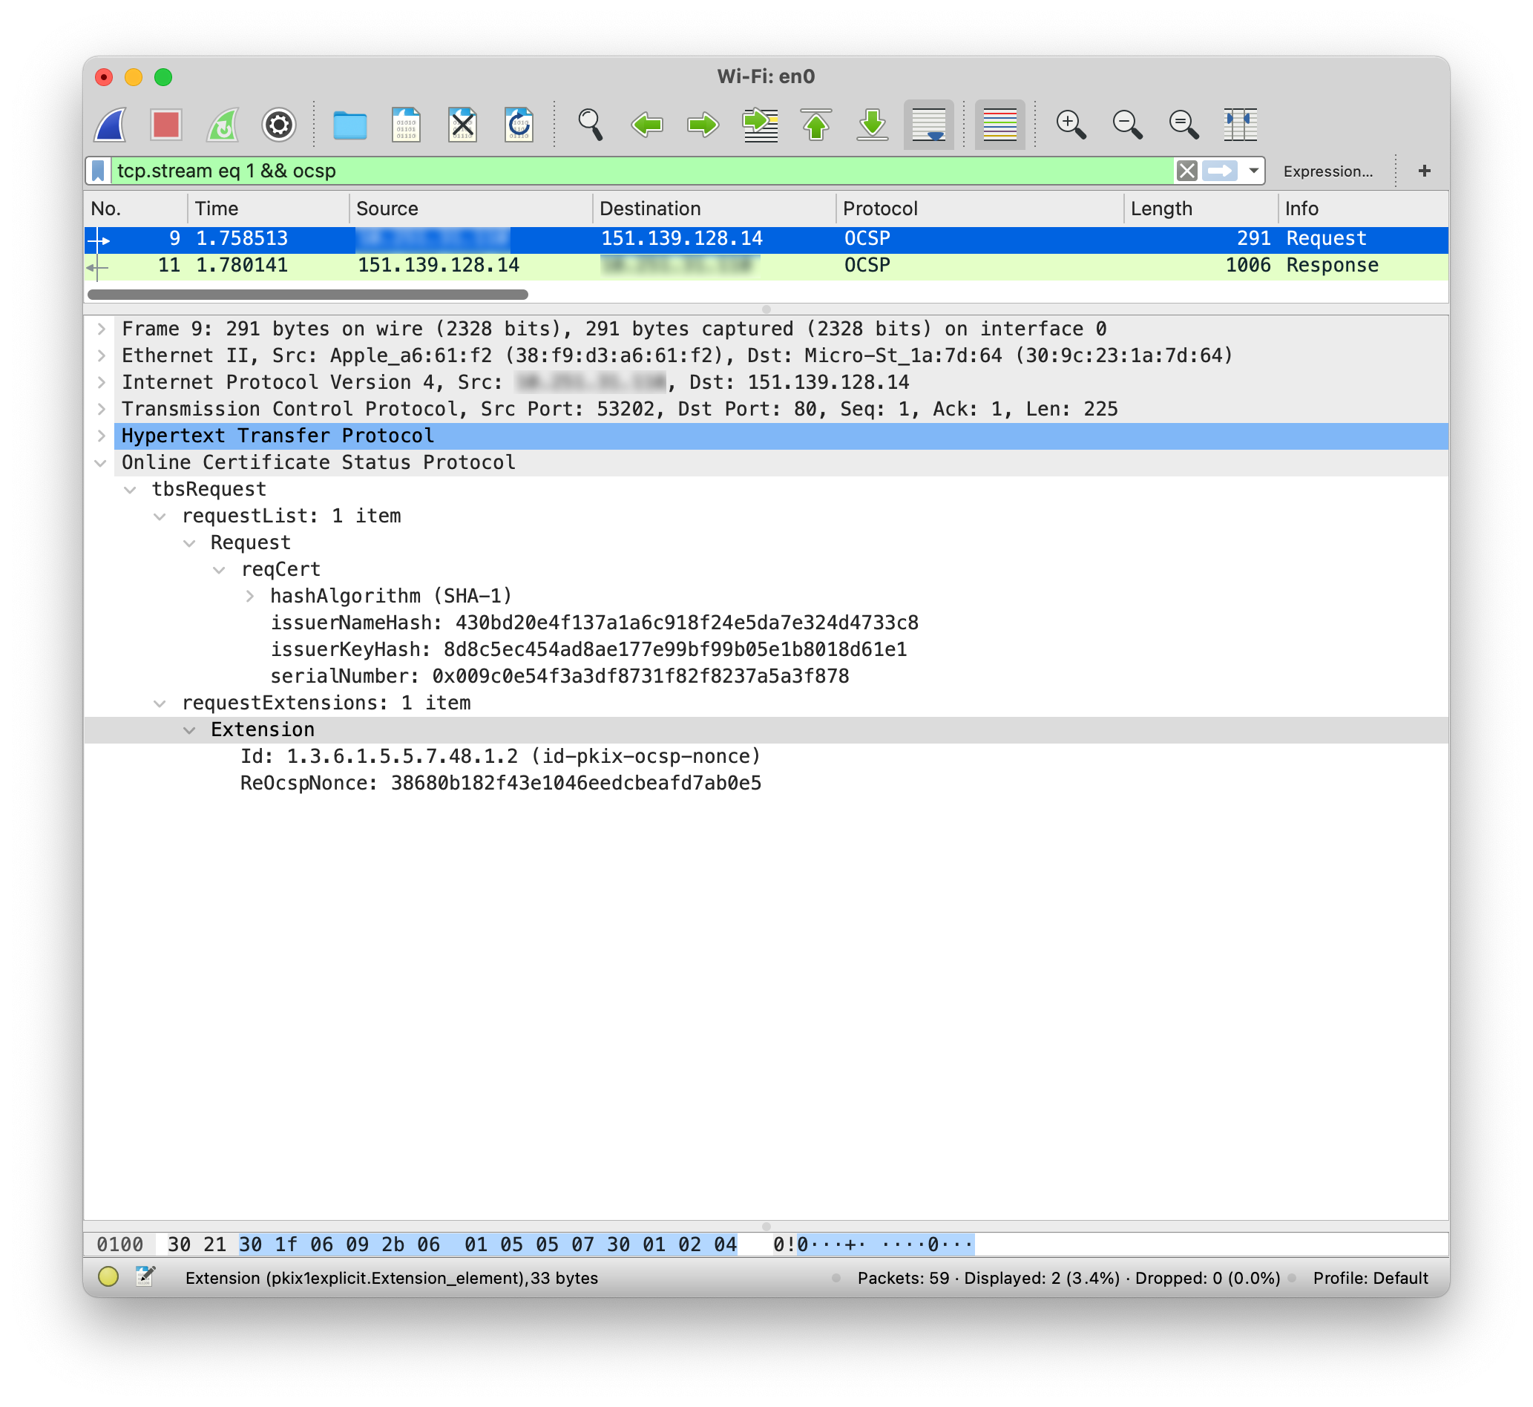Sort by Destination column header
This screenshot has width=1533, height=1407.
(714, 209)
